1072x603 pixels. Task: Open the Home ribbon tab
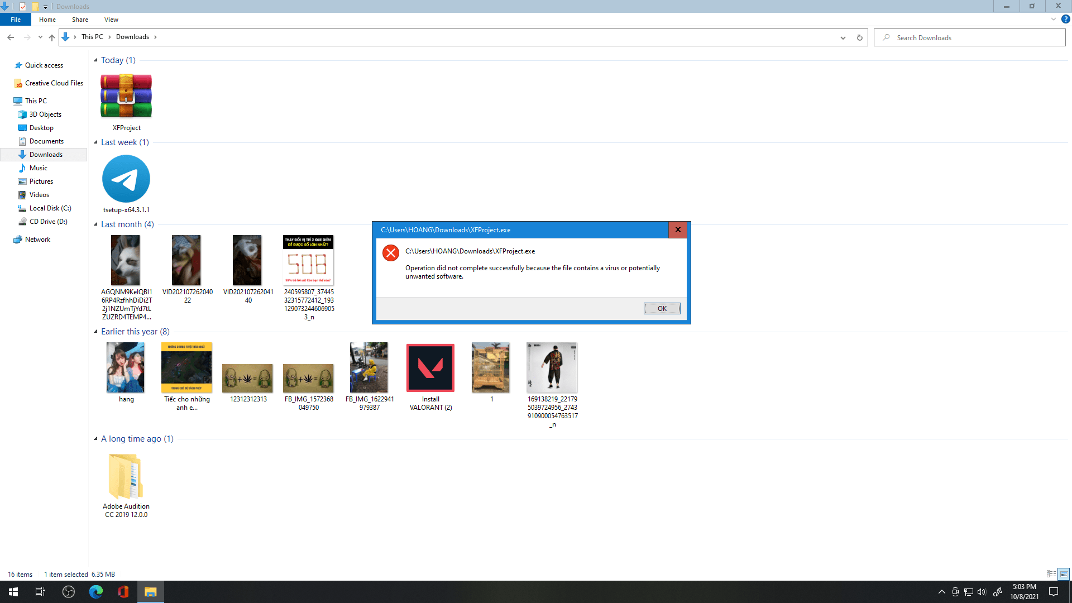tap(47, 20)
